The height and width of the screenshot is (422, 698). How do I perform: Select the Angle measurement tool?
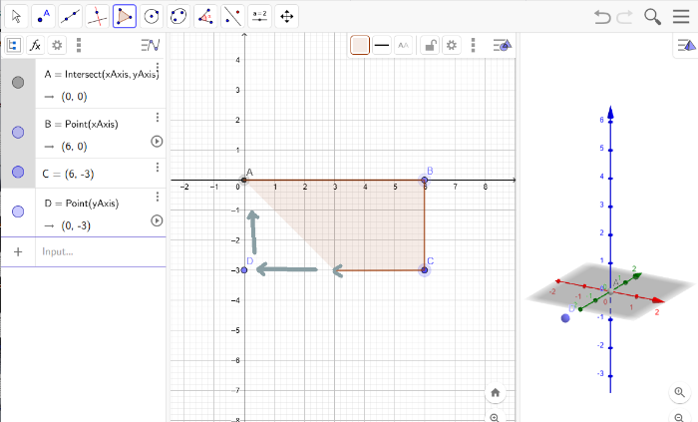click(x=205, y=17)
